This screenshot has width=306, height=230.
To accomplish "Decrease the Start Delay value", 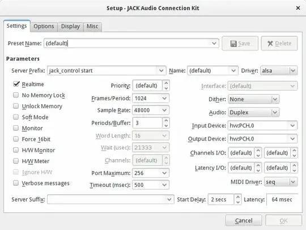I will coord(237,202).
